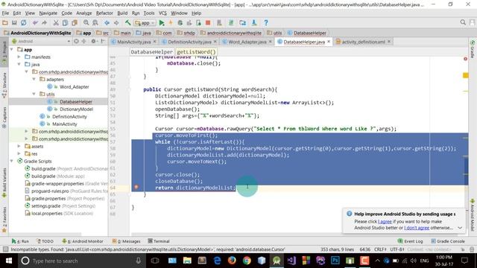Open the Gradle Console panel

coord(447,241)
